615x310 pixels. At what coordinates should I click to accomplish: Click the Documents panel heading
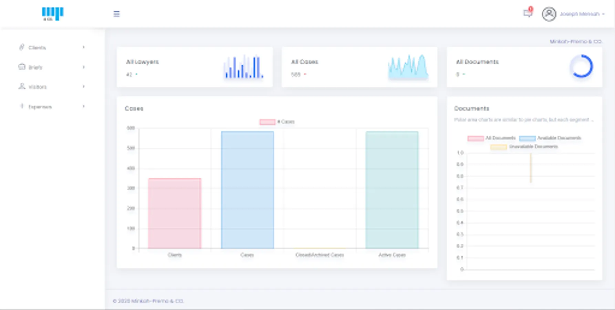tap(471, 108)
